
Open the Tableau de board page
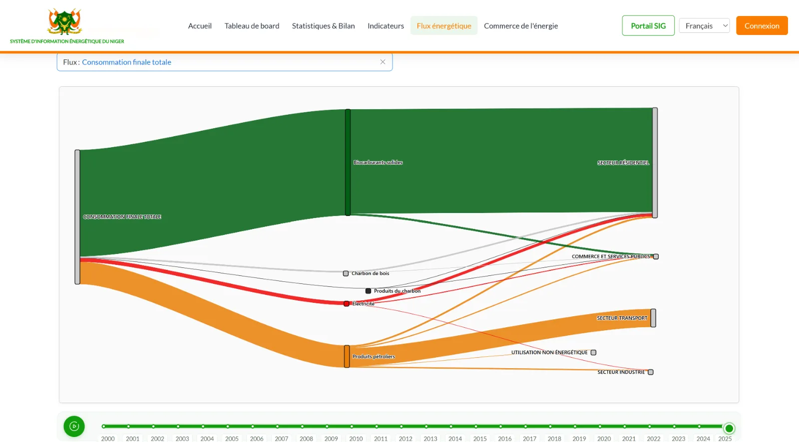click(x=252, y=26)
